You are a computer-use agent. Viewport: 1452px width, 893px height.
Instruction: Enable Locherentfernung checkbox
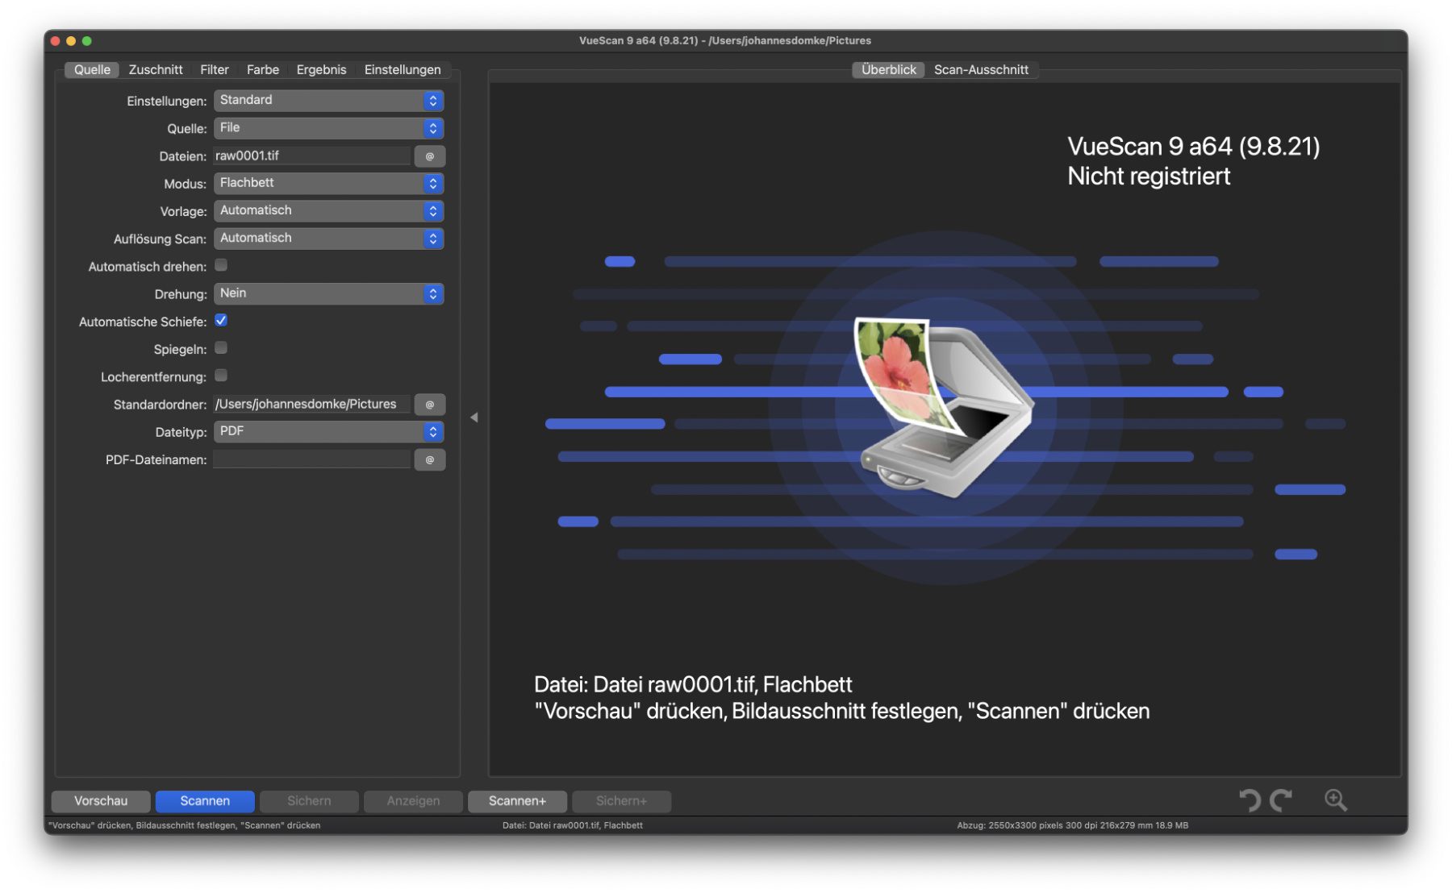(x=221, y=376)
